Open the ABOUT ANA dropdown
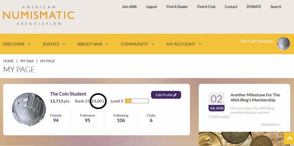 (x=93, y=44)
